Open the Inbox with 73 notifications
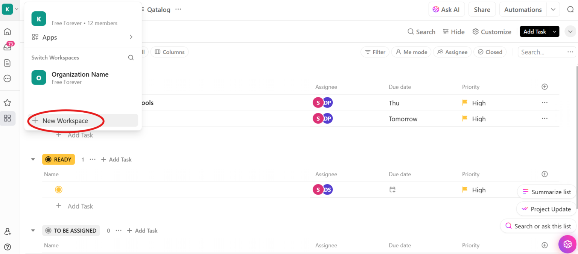The height and width of the screenshot is (254, 578). point(8,47)
